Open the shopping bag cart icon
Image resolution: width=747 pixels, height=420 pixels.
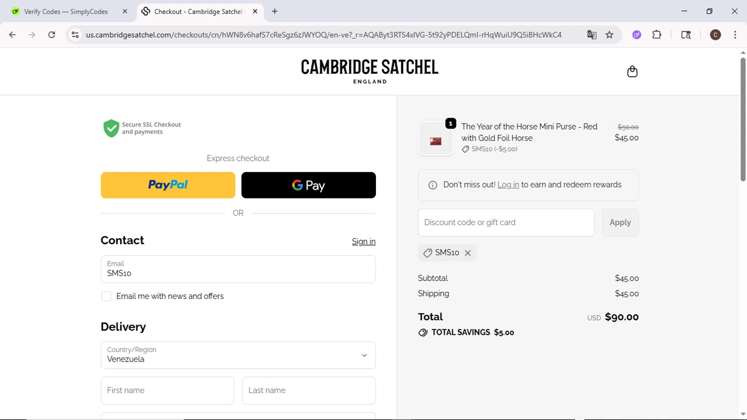632,71
